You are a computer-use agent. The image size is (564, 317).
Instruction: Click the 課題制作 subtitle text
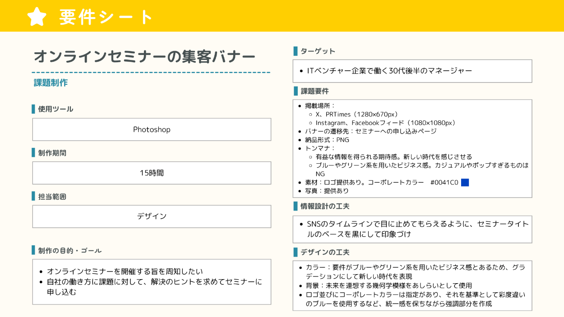coord(51,83)
